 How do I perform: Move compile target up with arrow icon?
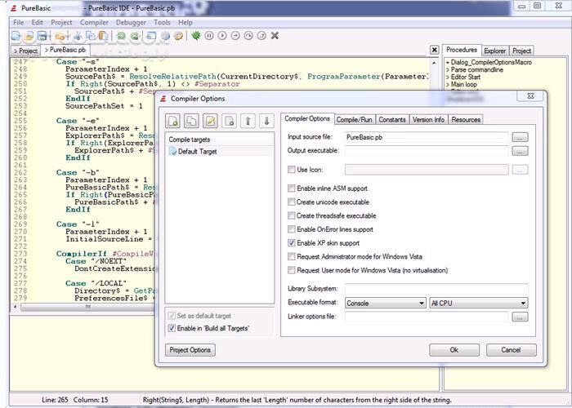(x=248, y=122)
